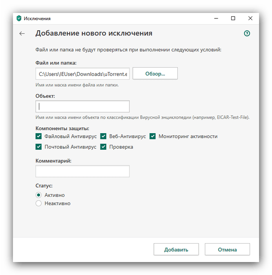The height and width of the screenshot is (275, 272).
Task: Select the Неактивно radio button
Action: point(38,203)
